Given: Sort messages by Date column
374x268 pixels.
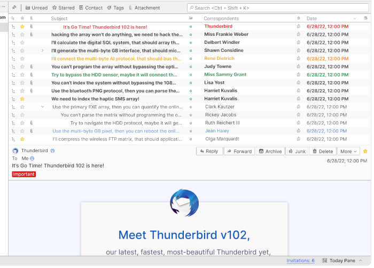Looking at the screenshot, I should [311, 18].
